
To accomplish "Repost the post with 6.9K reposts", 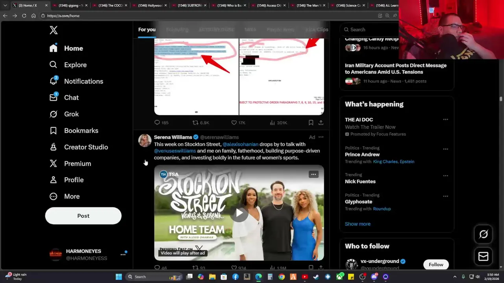I will 200,123.
